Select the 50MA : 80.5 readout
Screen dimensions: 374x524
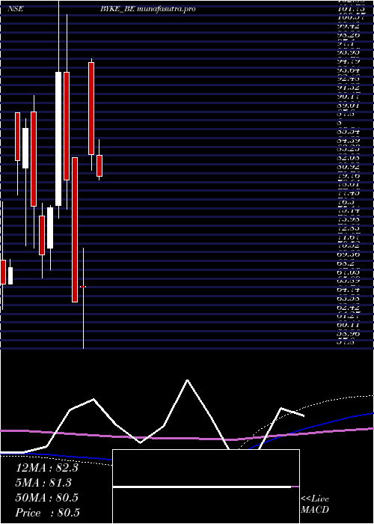click(x=46, y=498)
